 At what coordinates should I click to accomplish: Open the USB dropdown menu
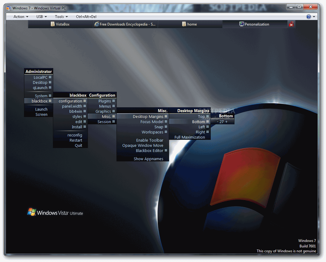42,17
